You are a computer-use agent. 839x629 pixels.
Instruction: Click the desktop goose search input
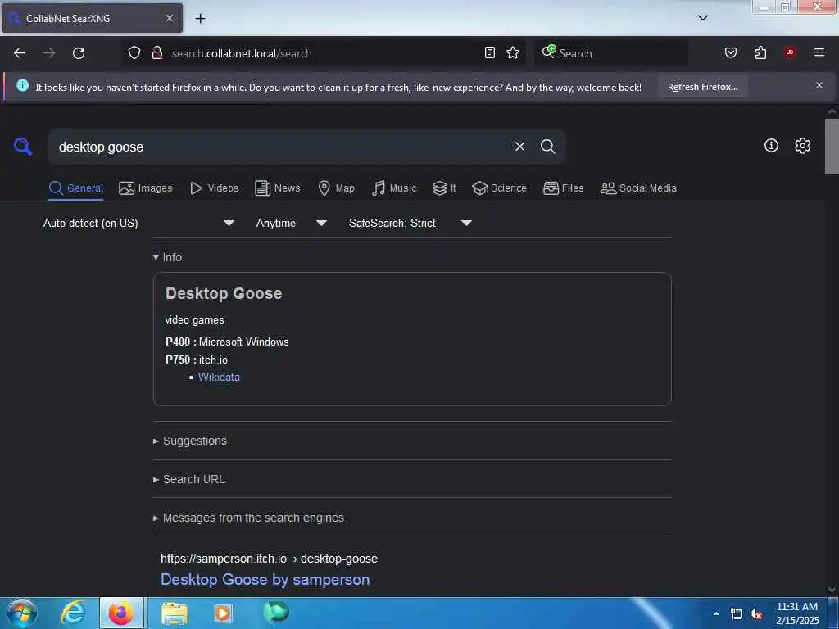pyautogui.click(x=279, y=147)
